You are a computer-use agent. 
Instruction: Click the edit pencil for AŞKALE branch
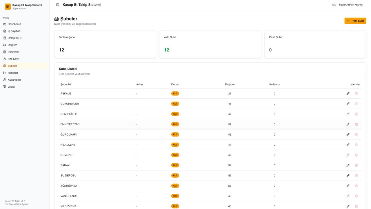[x=348, y=93]
